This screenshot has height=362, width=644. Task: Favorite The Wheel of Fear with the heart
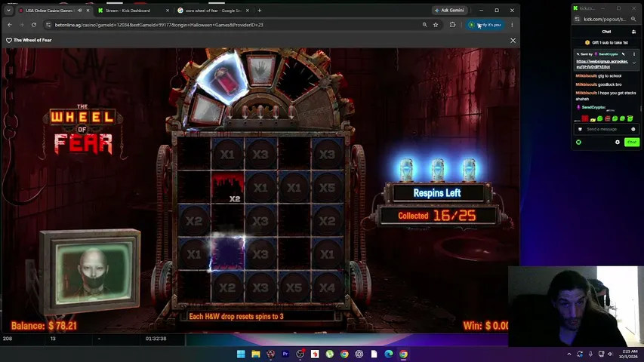[8, 40]
